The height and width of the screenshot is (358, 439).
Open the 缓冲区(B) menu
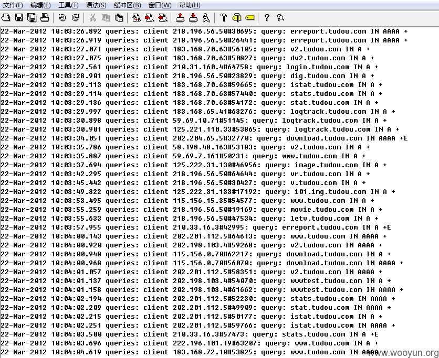[128, 5]
